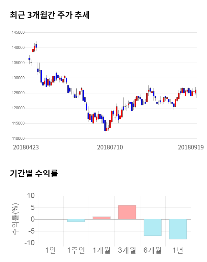Click the 125000 price axis label
The width and height of the screenshot is (207, 262).
click(18, 93)
